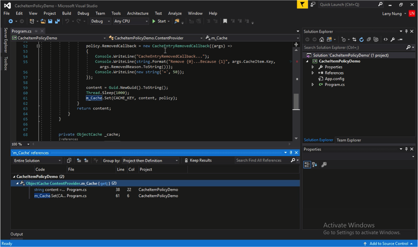Viewport: 418px width, 247px height.
Task: Click the Categorized icon in Properties panel
Action: 307,164
